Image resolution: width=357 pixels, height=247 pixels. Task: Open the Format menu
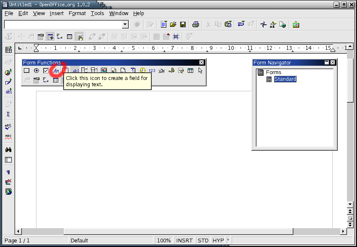point(78,13)
